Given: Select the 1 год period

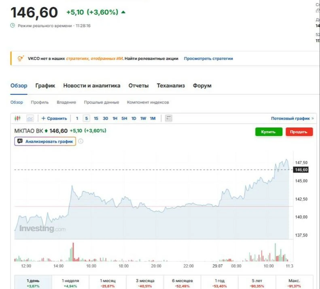Looking at the screenshot, I should click(x=220, y=282).
